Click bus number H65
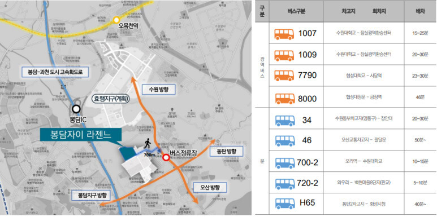This screenshot has height=217, width=437. [307, 203]
